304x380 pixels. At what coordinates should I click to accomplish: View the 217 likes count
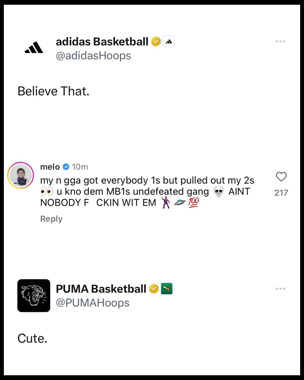281,193
